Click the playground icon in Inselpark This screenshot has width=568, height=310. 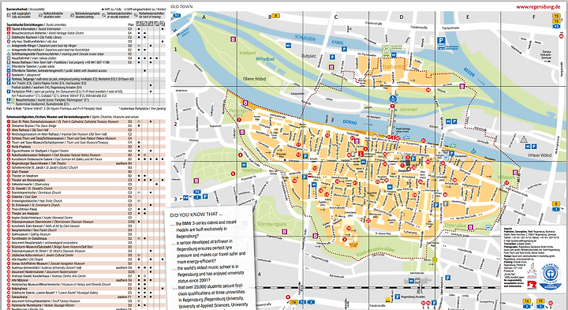tap(234, 39)
